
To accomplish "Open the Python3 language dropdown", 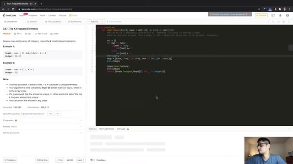I will pyautogui.click(x=96, y=22).
